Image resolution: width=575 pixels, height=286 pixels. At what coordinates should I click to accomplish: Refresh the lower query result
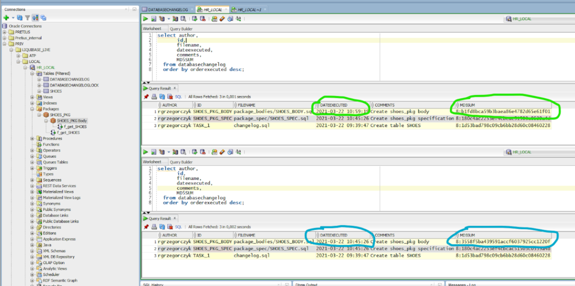tap(162, 227)
